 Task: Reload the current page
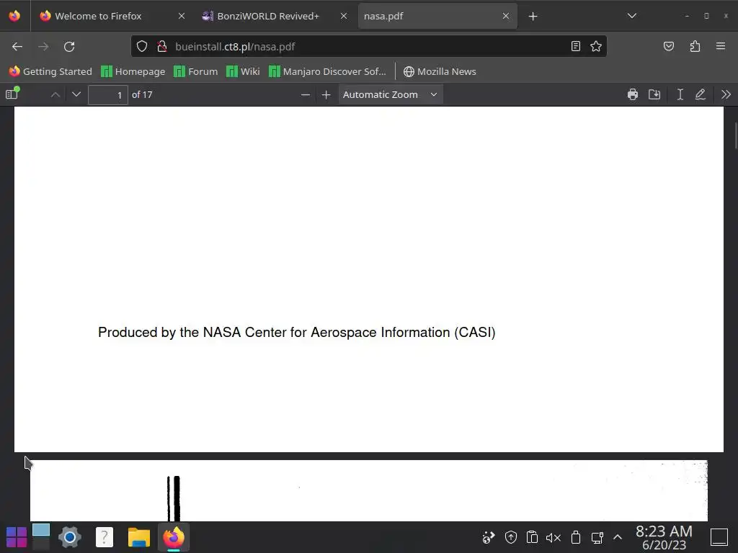(x=69, y=47)
